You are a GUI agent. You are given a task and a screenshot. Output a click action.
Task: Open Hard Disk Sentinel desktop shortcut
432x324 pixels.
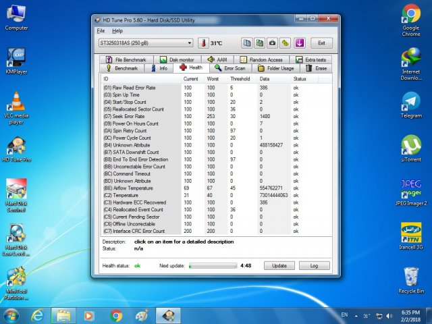(x=16, y=196)
